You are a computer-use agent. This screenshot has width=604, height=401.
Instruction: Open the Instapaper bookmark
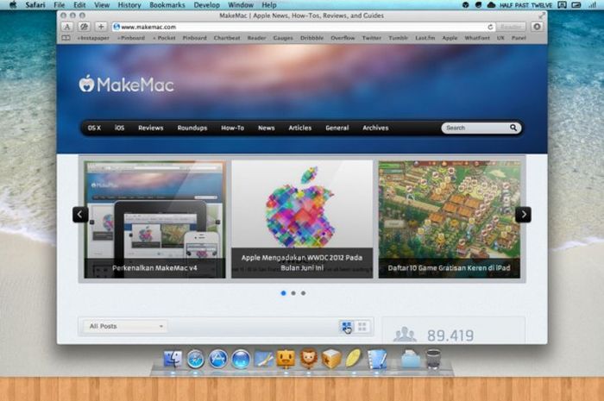93,38
